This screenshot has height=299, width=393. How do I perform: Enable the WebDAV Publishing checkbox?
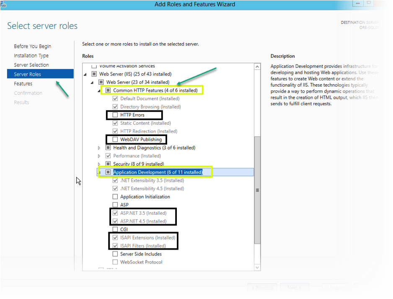click(115, 139)
